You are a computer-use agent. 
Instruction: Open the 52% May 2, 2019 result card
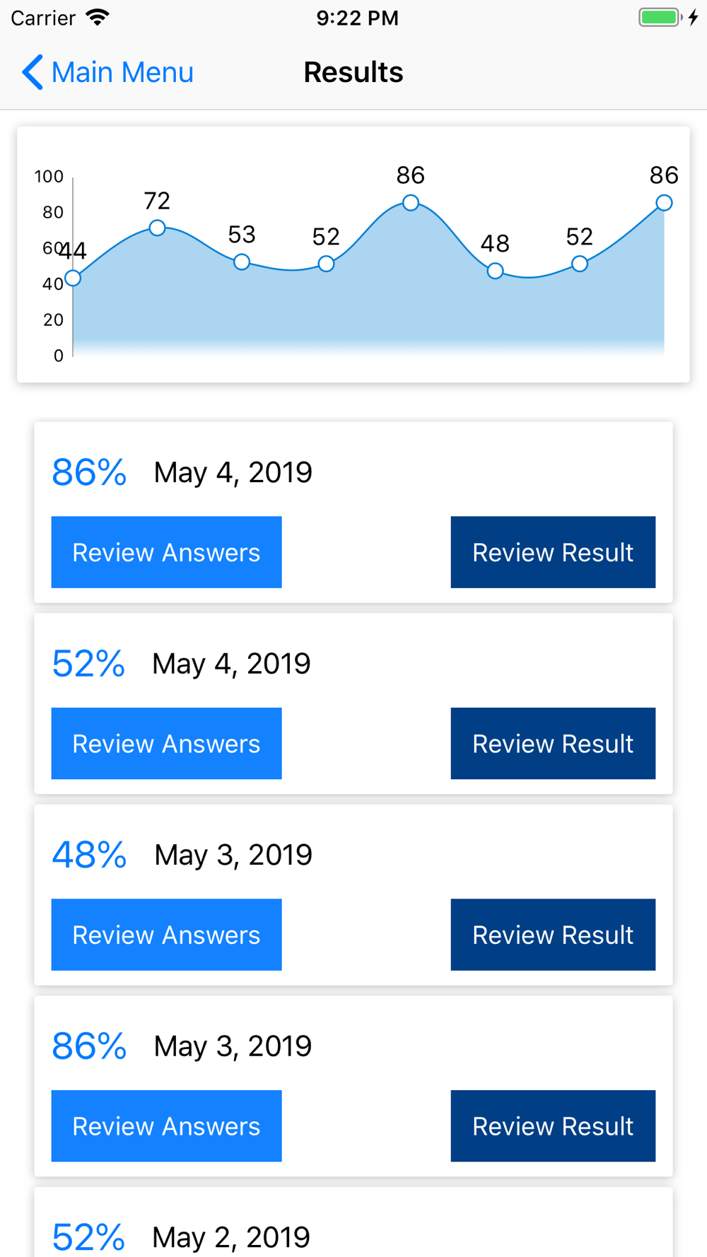353,1222
